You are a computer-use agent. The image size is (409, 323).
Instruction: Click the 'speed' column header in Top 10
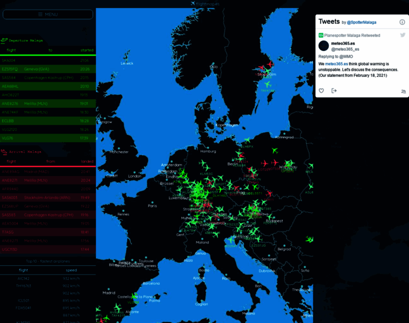[71, 270]
